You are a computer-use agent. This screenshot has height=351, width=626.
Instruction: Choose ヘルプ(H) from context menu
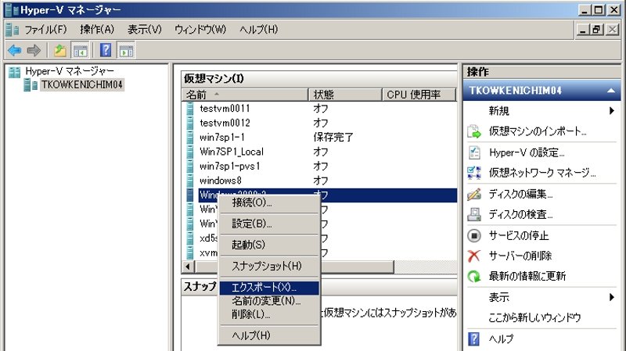[x=268, y=335]
